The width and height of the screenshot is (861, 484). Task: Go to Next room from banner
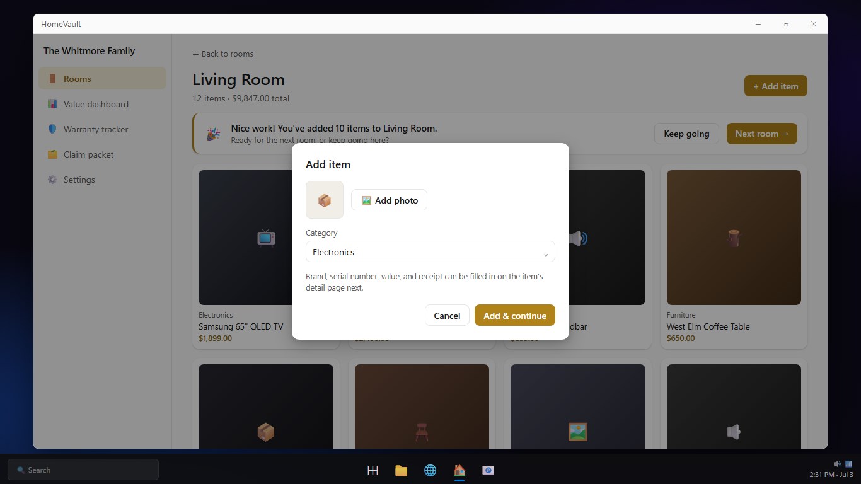click(761, 133)
